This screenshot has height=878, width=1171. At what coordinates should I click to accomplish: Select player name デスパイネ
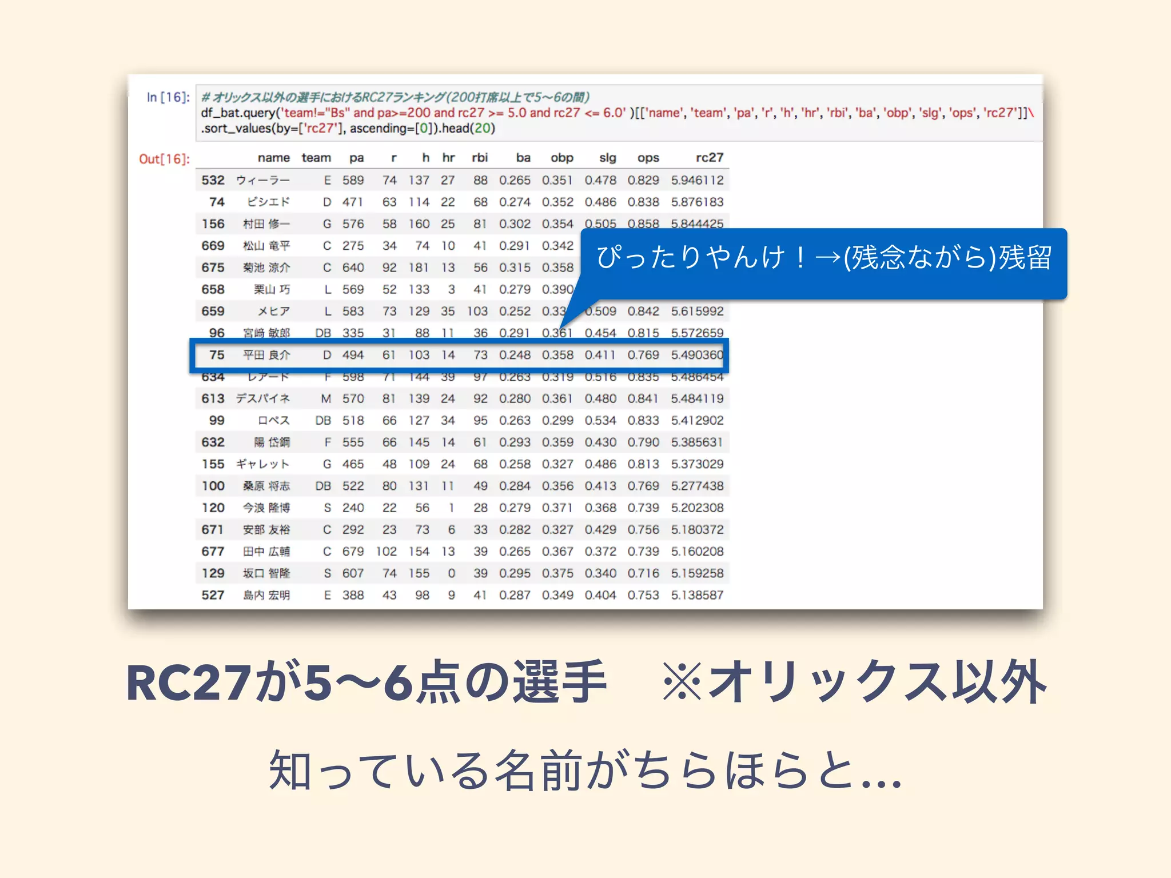(263, 398)
